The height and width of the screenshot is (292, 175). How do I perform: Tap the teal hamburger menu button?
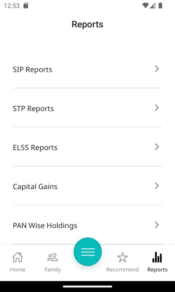(87, 251)
